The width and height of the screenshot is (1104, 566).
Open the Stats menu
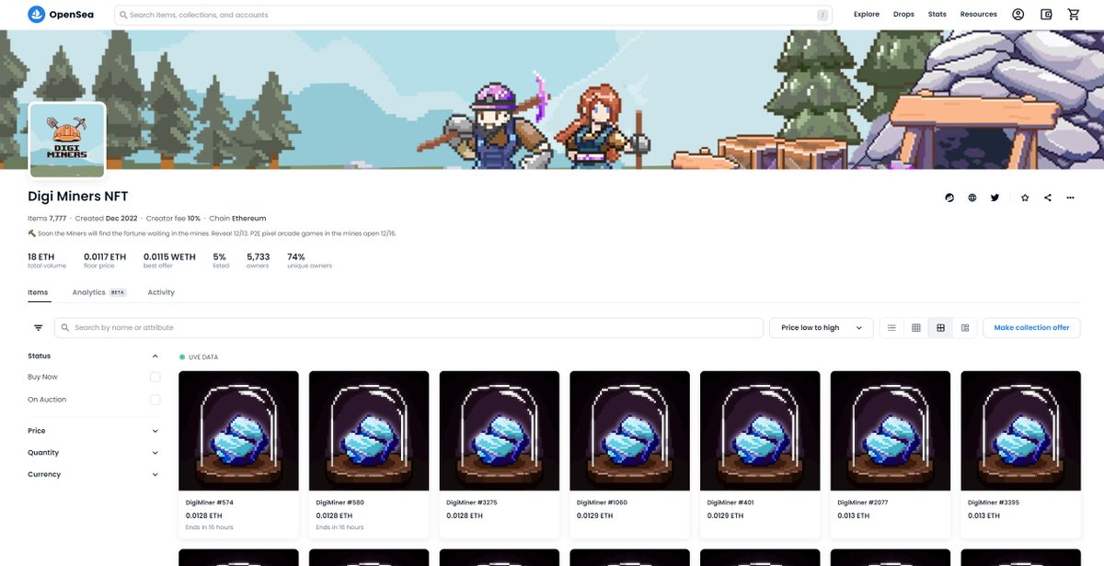point(937,15)
